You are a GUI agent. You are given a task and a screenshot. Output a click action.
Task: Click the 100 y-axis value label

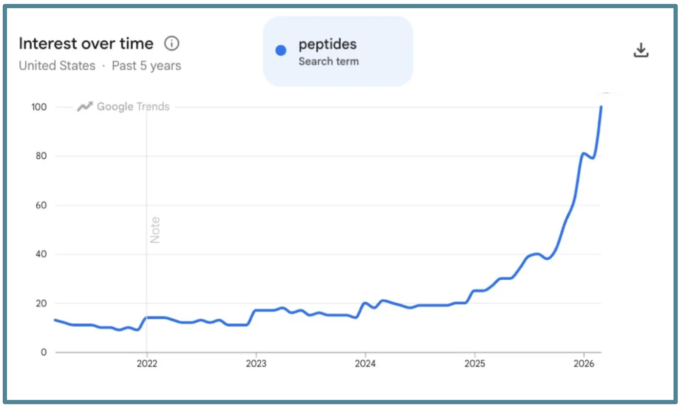[39, 107]
